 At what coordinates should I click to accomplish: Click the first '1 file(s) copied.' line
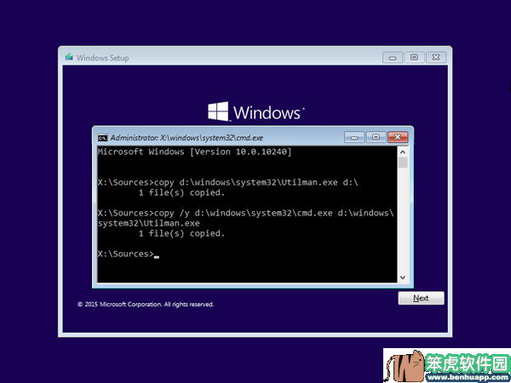tap(181, 192)
